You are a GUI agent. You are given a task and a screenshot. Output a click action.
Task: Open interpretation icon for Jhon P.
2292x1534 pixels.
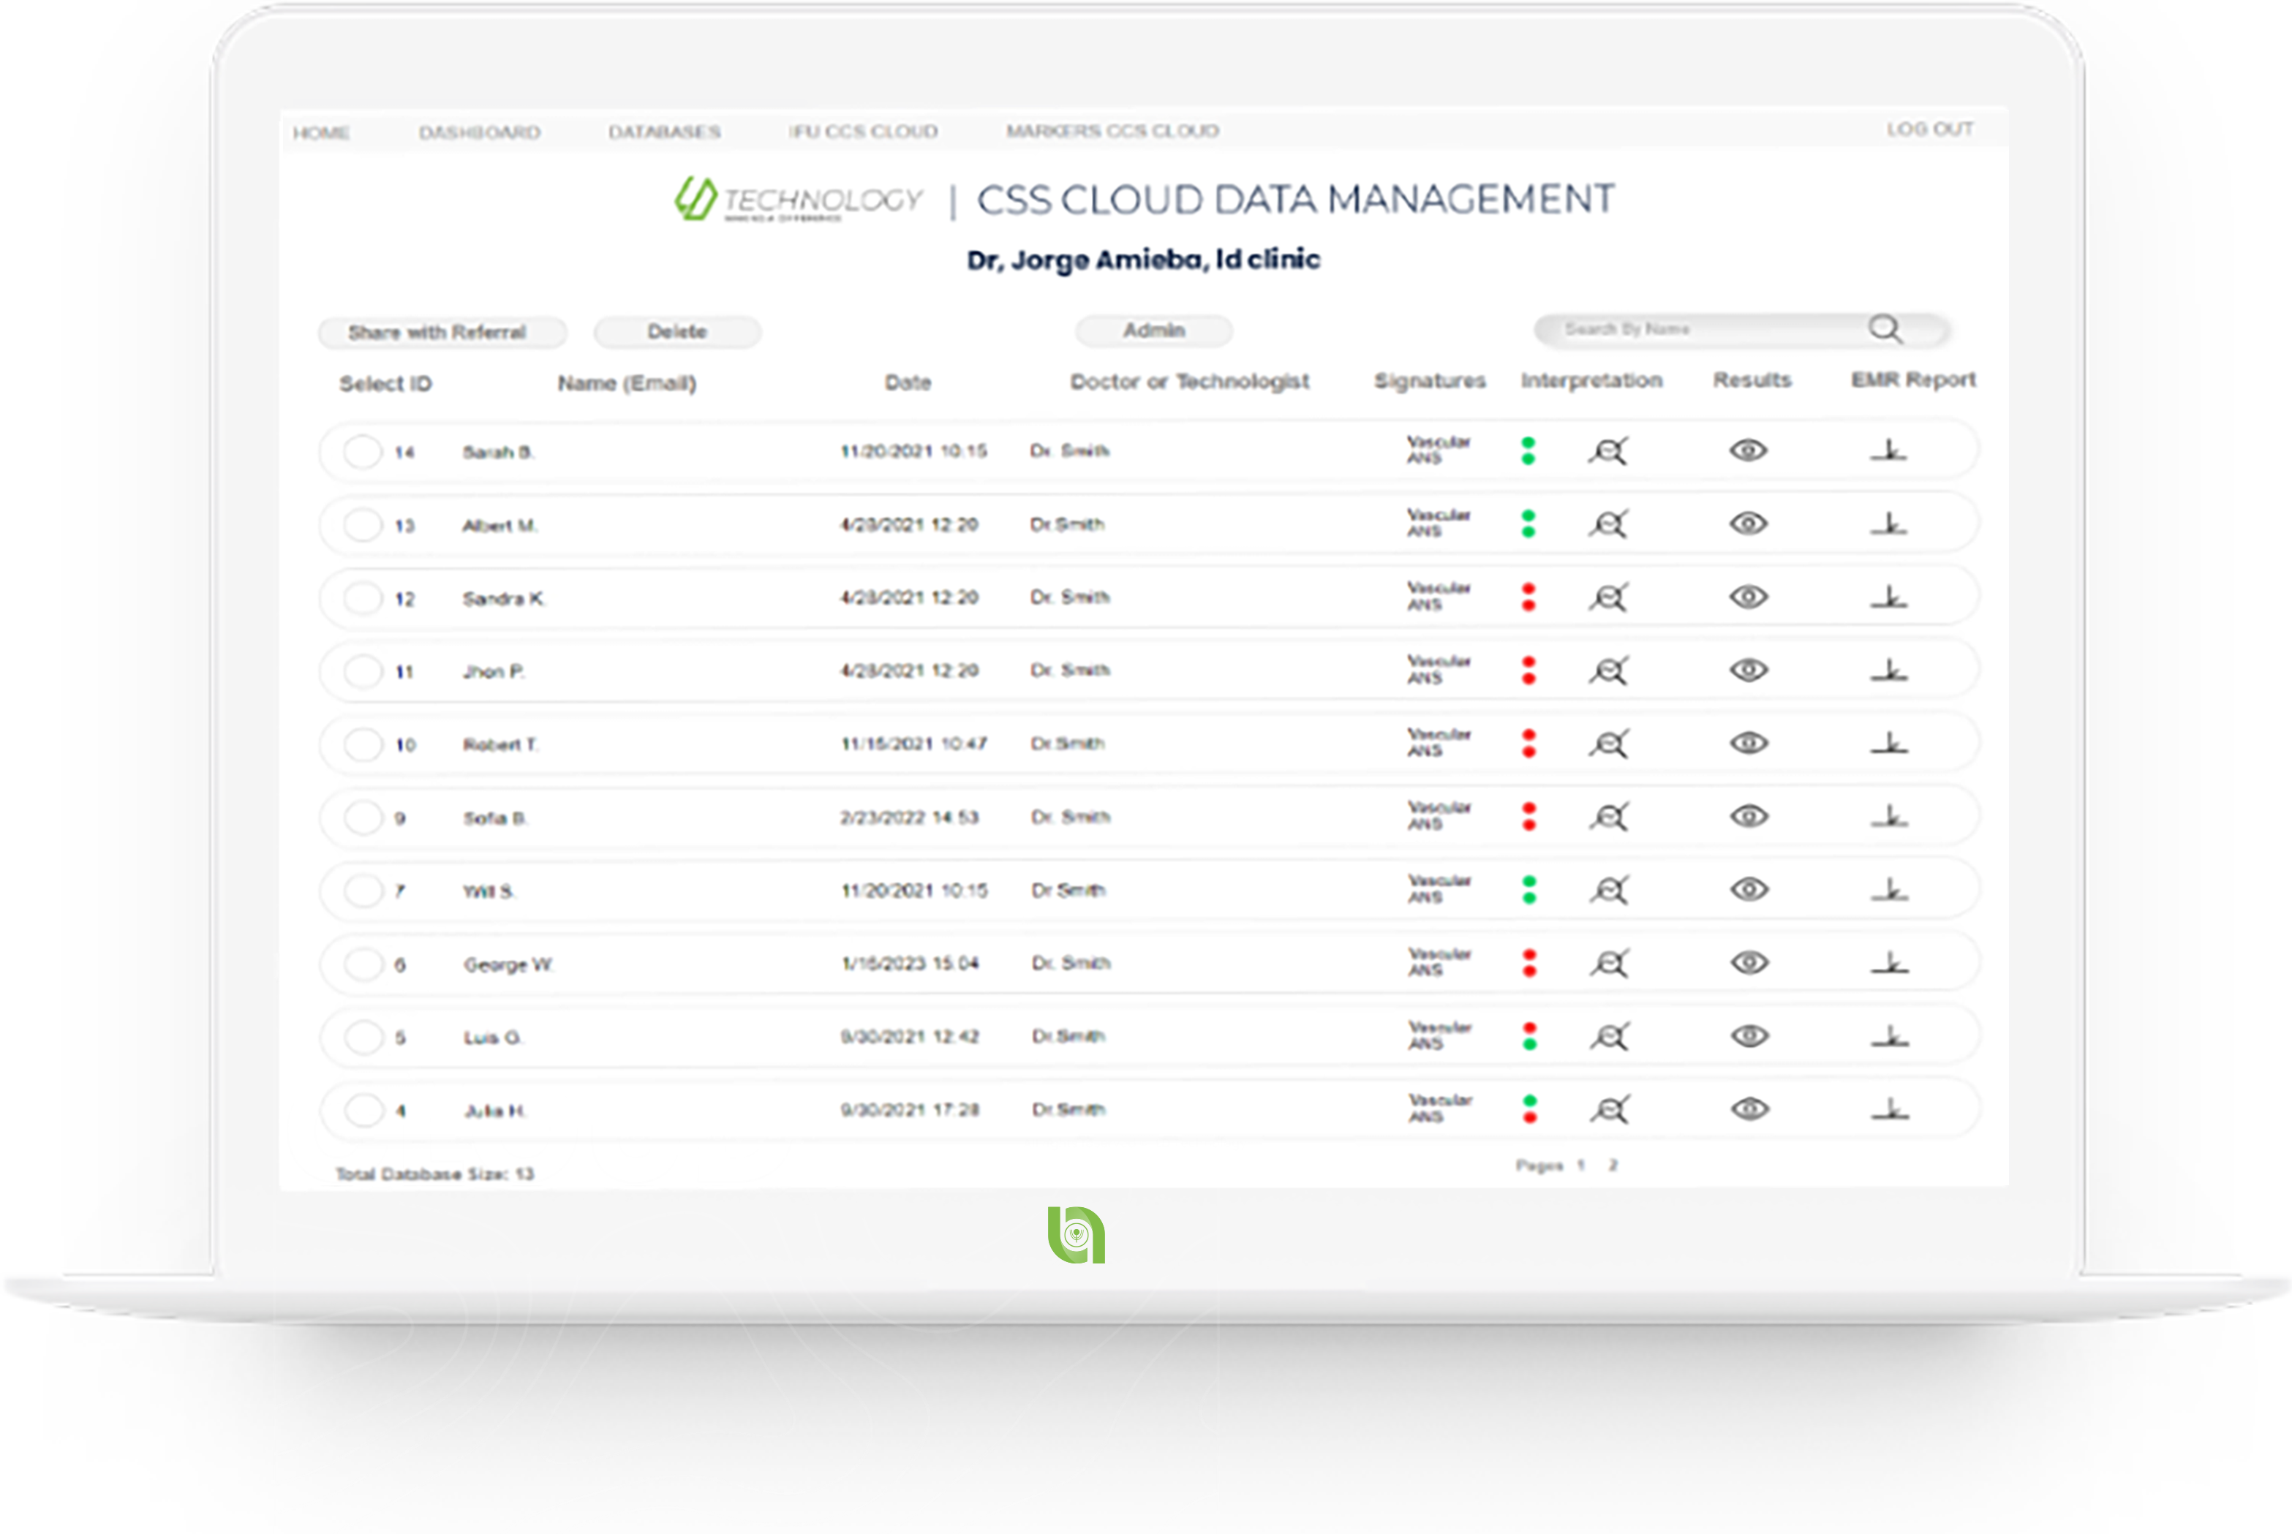1607,671
